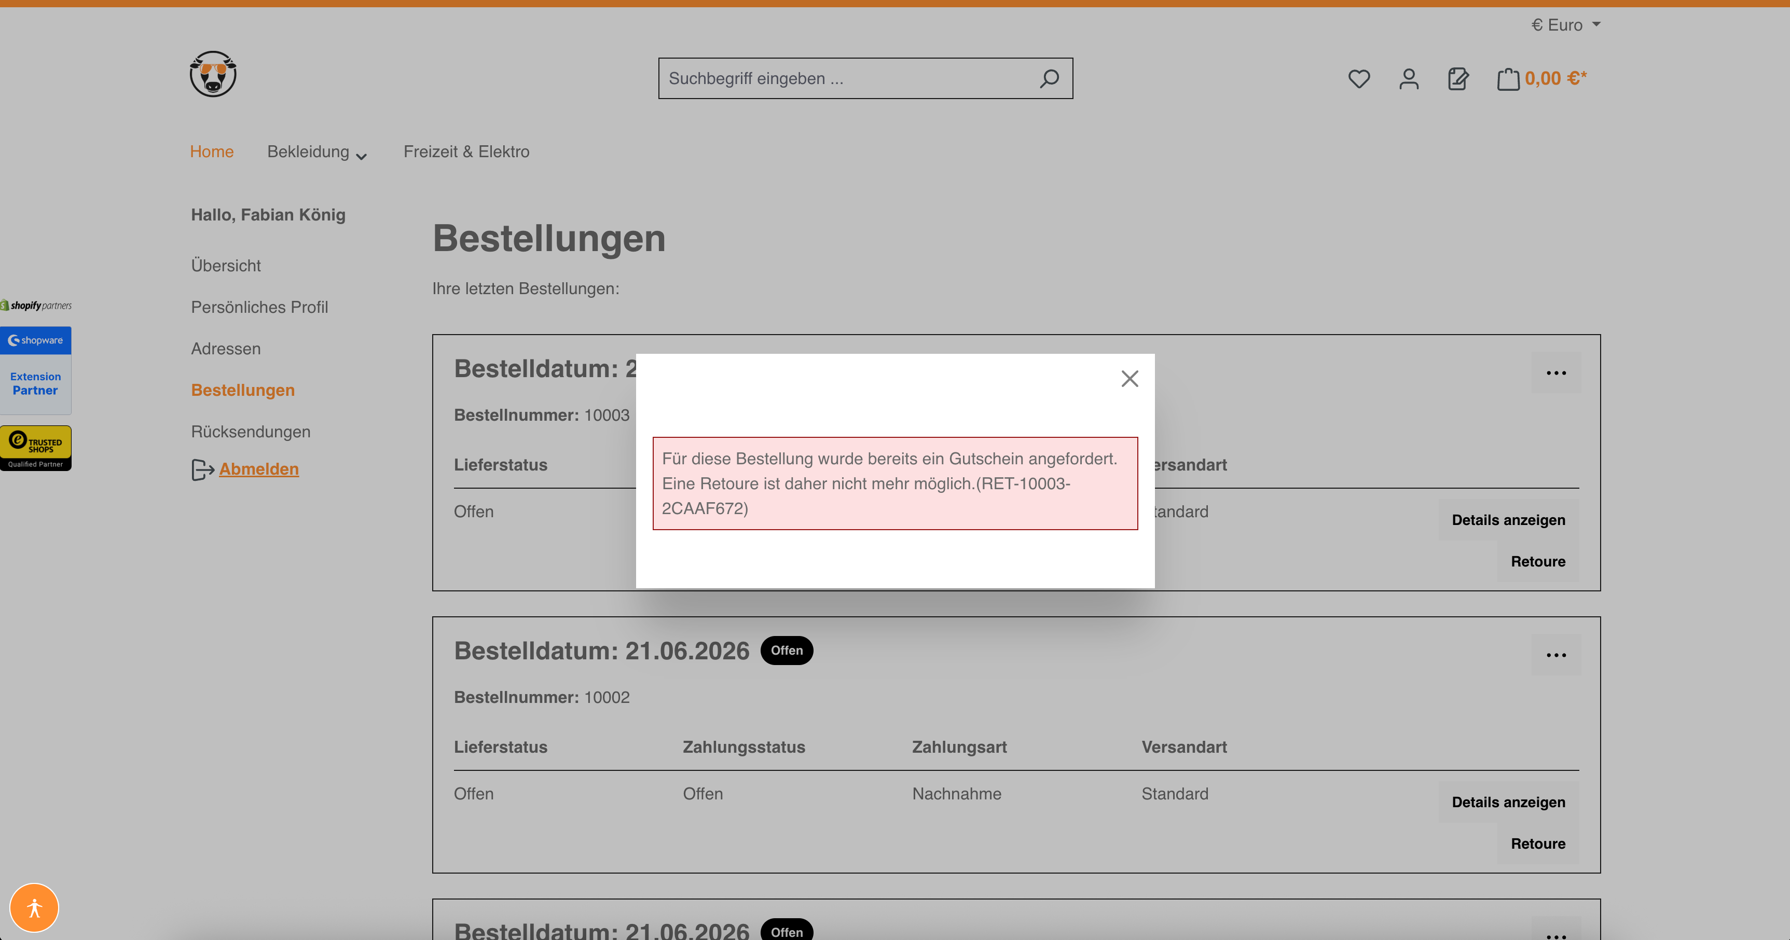Click the search magnifier icon
The height and width of the screenshot is (940, 1790).
click(x=1049, y=78)
